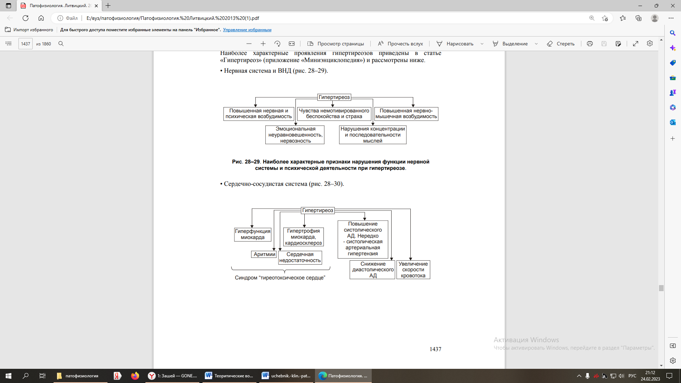Screen dimensions: 681x383
Task: Go to the browser home page
Action: 41,18
